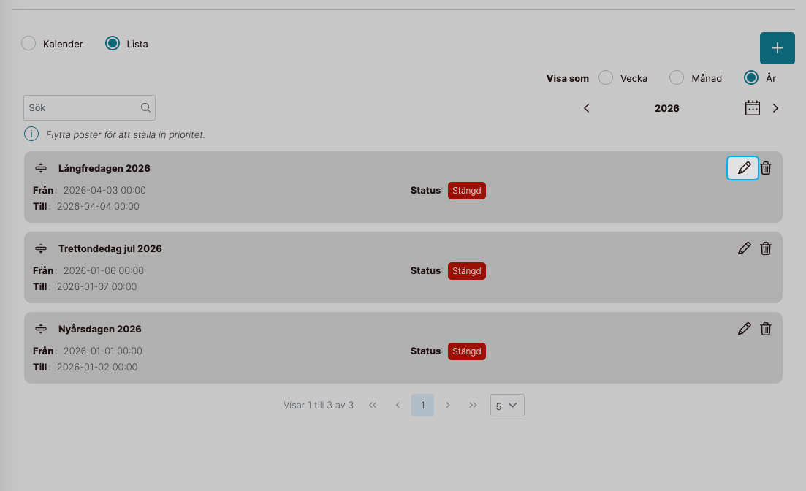
Task: Go to next year with right chevron
Action: click(x=775, y=108)
